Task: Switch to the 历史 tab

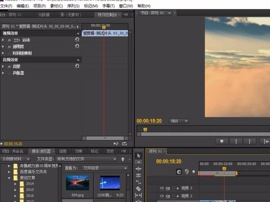Action: (110, 151)
